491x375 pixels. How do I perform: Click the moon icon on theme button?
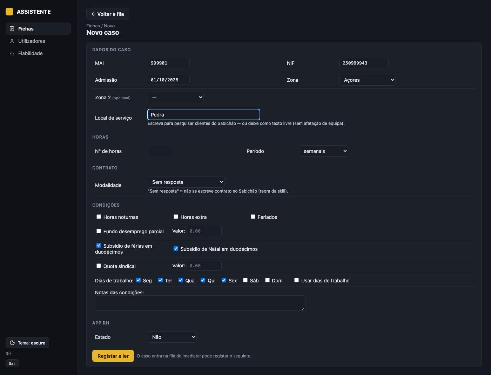[x=12, y=343]
